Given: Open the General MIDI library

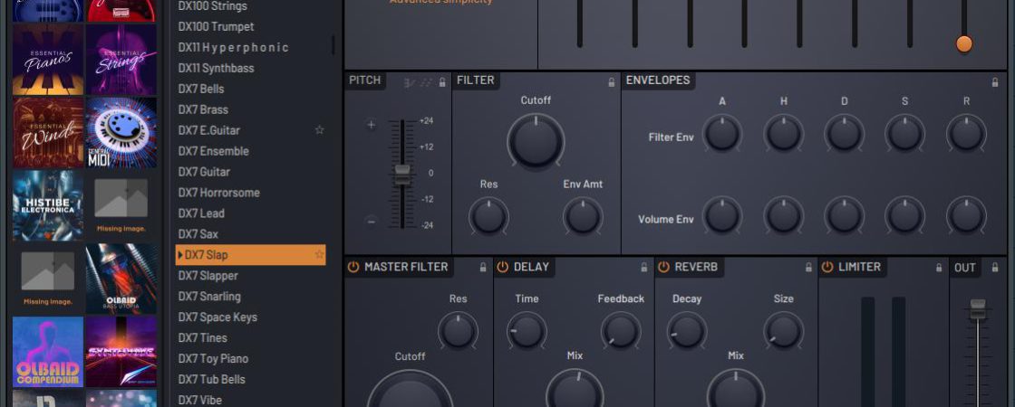Looking at the screenshot, I should pyautogui.click(x=121, y=133).
